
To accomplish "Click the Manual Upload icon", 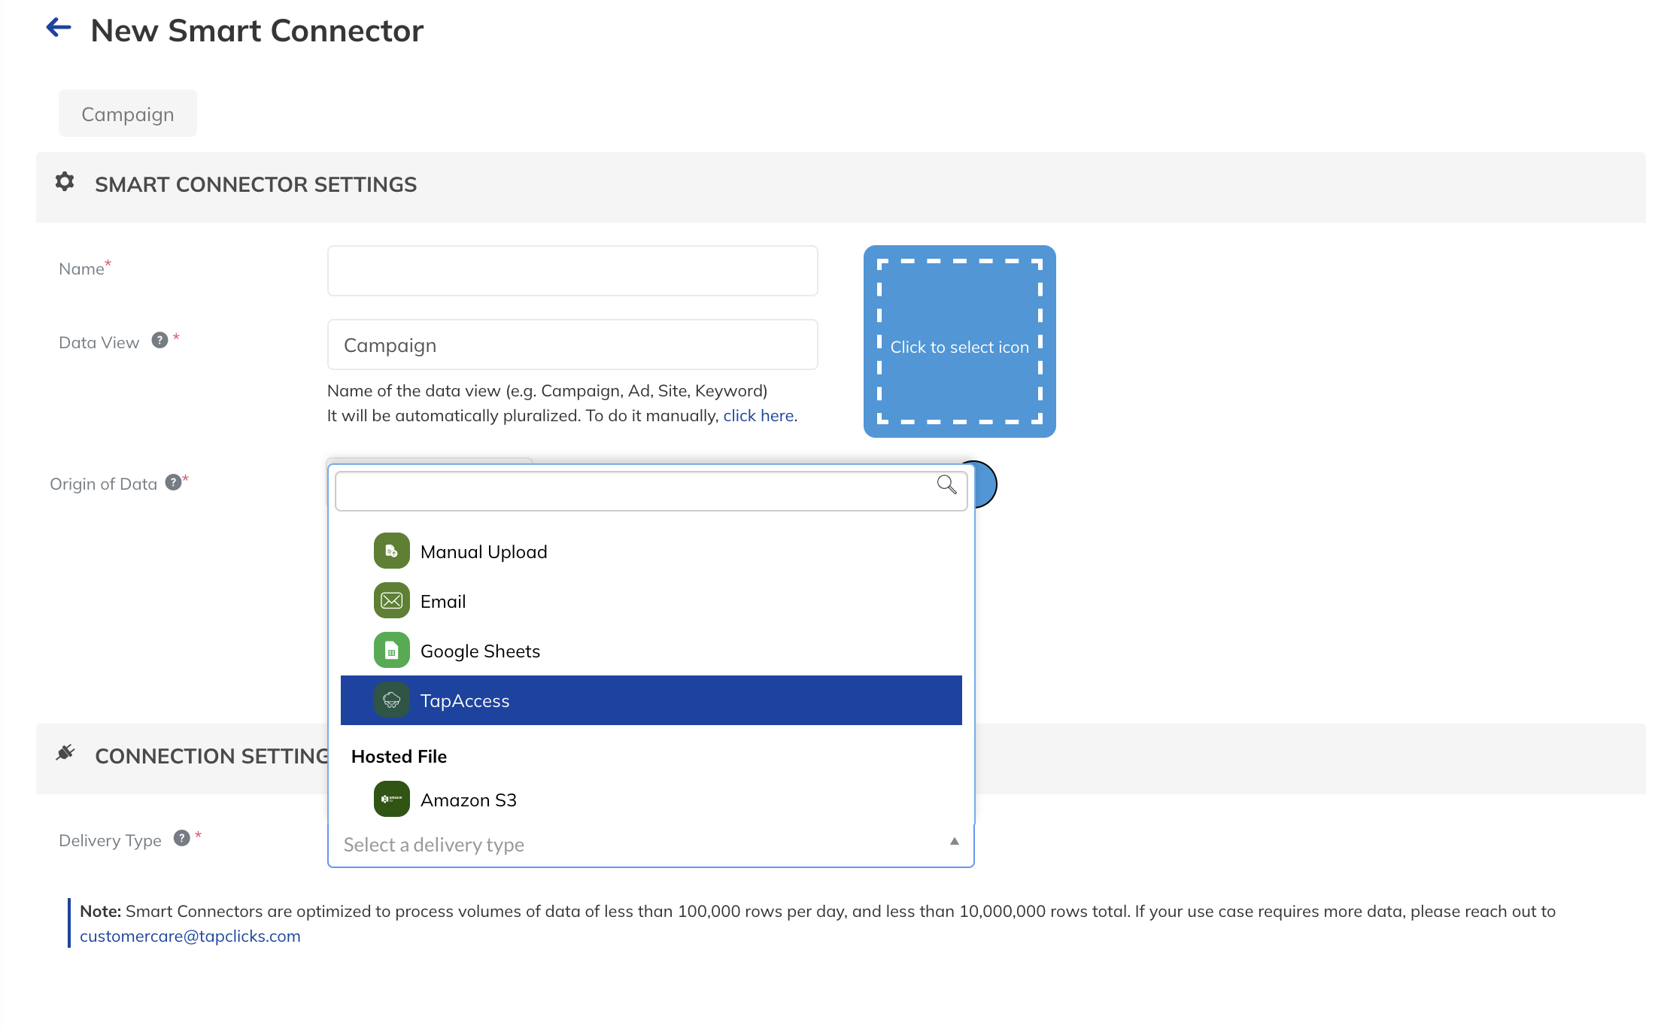I will 391,551.
